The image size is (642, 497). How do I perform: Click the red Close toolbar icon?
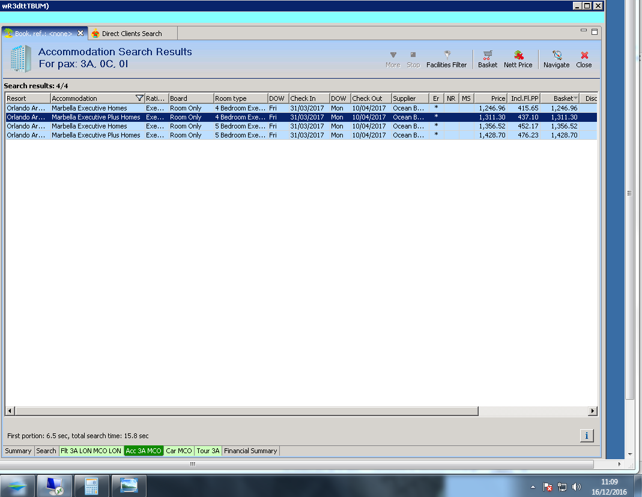click(584, 59)
